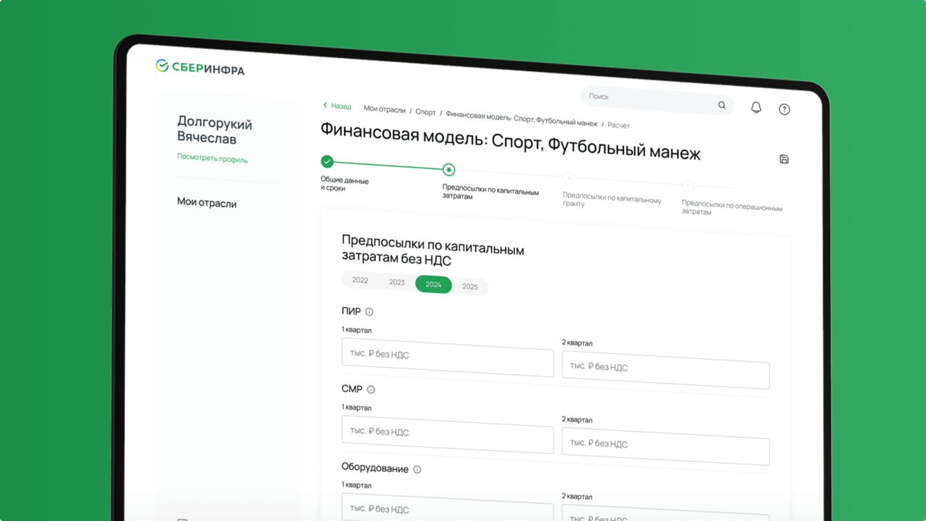Screen dimensions: 926x521
Task: Open help via the question mark icon
Action: pos(784,108)
